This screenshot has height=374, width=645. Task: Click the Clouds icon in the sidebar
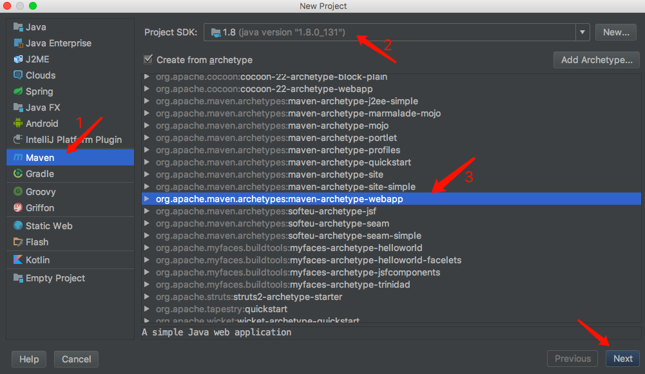click(x=18, y=75)
